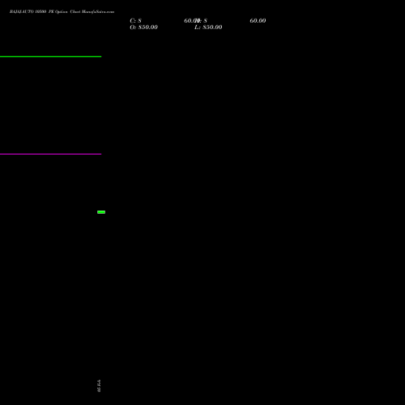Click the '05 Feb' date axis label
405x405 pixels.
(x=99, y=386)
